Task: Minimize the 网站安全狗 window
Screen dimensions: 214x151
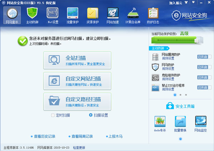Action: [x=201, y=2]
